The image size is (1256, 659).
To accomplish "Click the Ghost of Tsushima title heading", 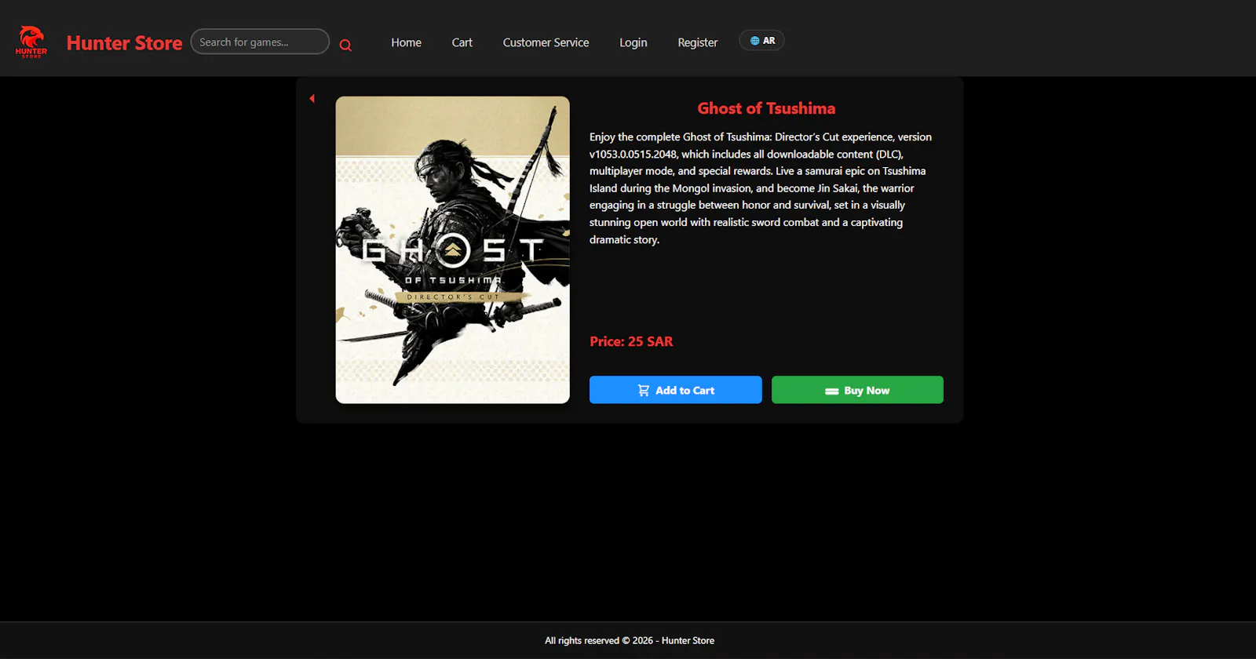I will pyautogui.click(x=766, y=108).
